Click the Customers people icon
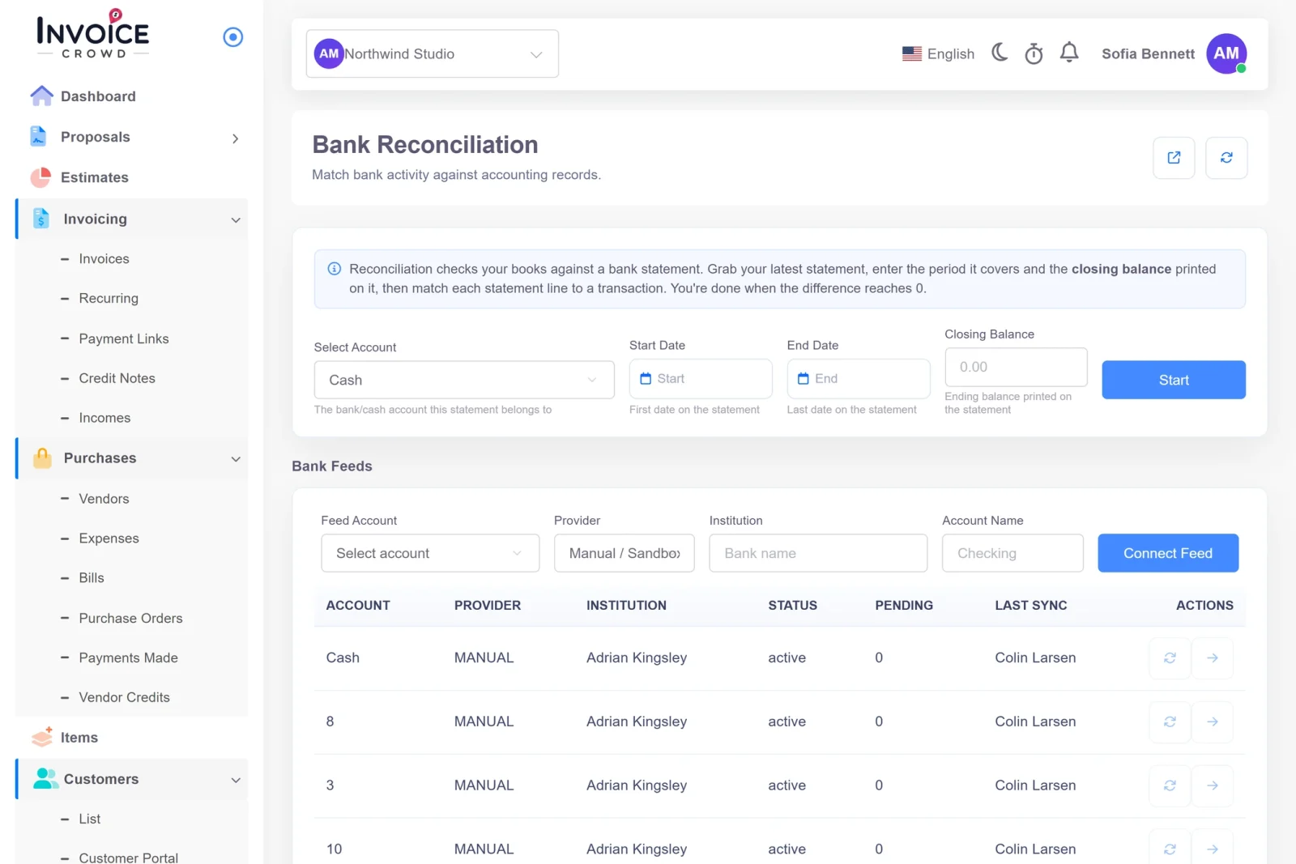 click(45, 778)
